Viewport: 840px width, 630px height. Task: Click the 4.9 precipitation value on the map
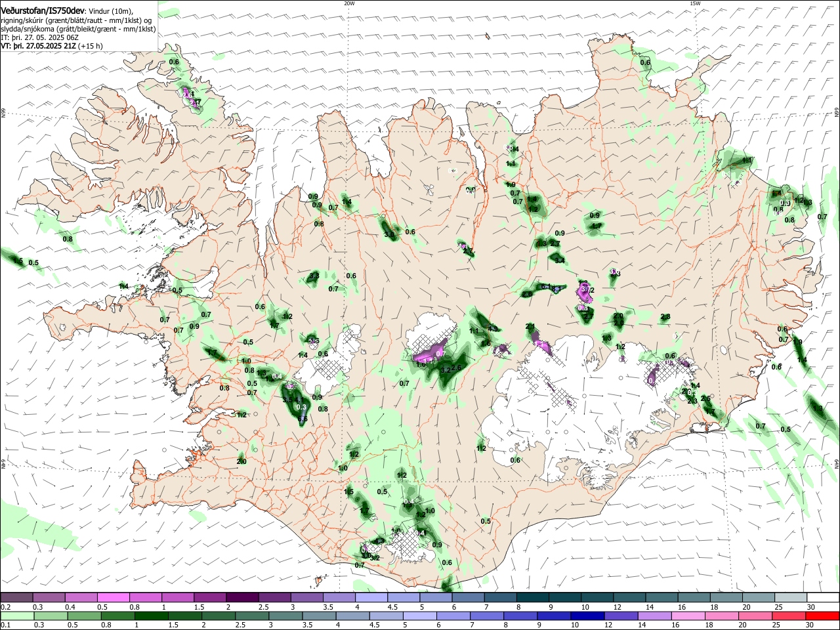coord(493,329)
